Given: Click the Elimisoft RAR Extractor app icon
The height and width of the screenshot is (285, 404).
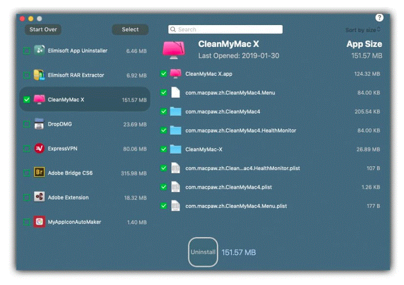Looking at the screenshot, I should (39, 75).
